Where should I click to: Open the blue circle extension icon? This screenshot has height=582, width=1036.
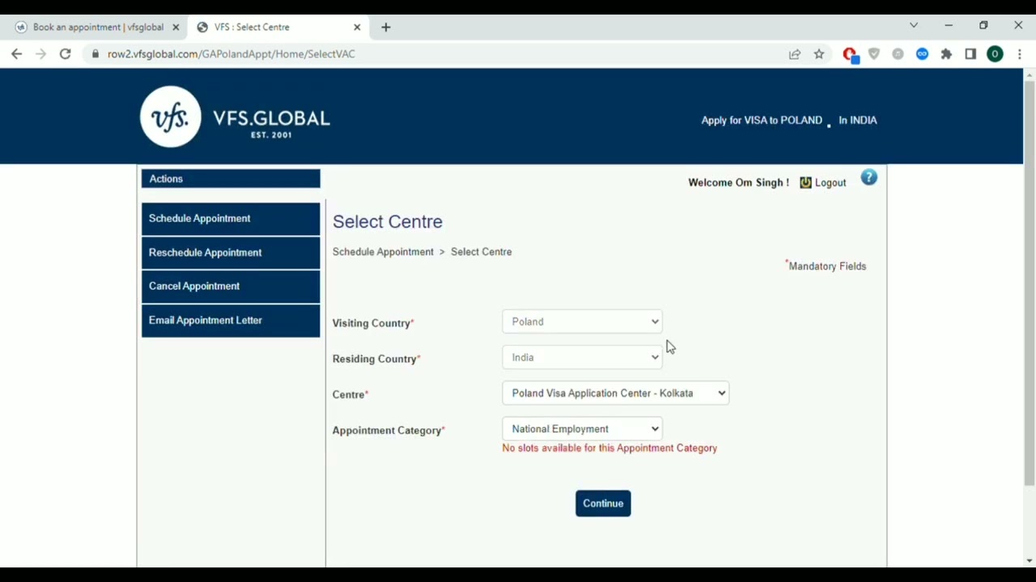pos(923,54)
